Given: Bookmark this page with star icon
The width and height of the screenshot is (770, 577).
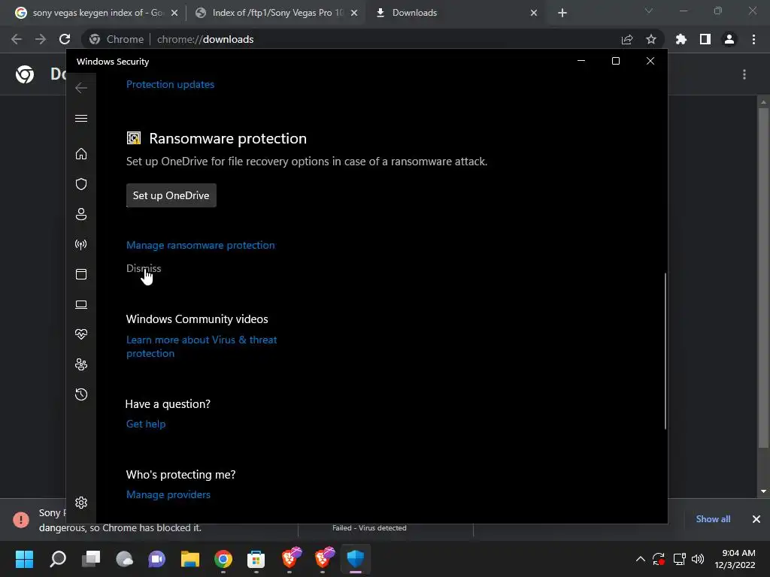Looking at the screenshot, I should 651,39.
